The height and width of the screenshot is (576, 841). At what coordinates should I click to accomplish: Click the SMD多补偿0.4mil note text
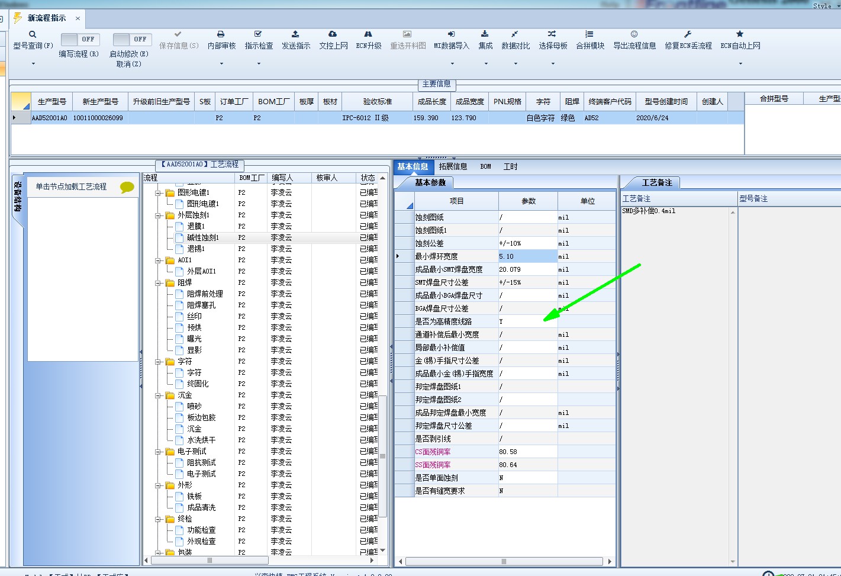click(x=649, y=211)
